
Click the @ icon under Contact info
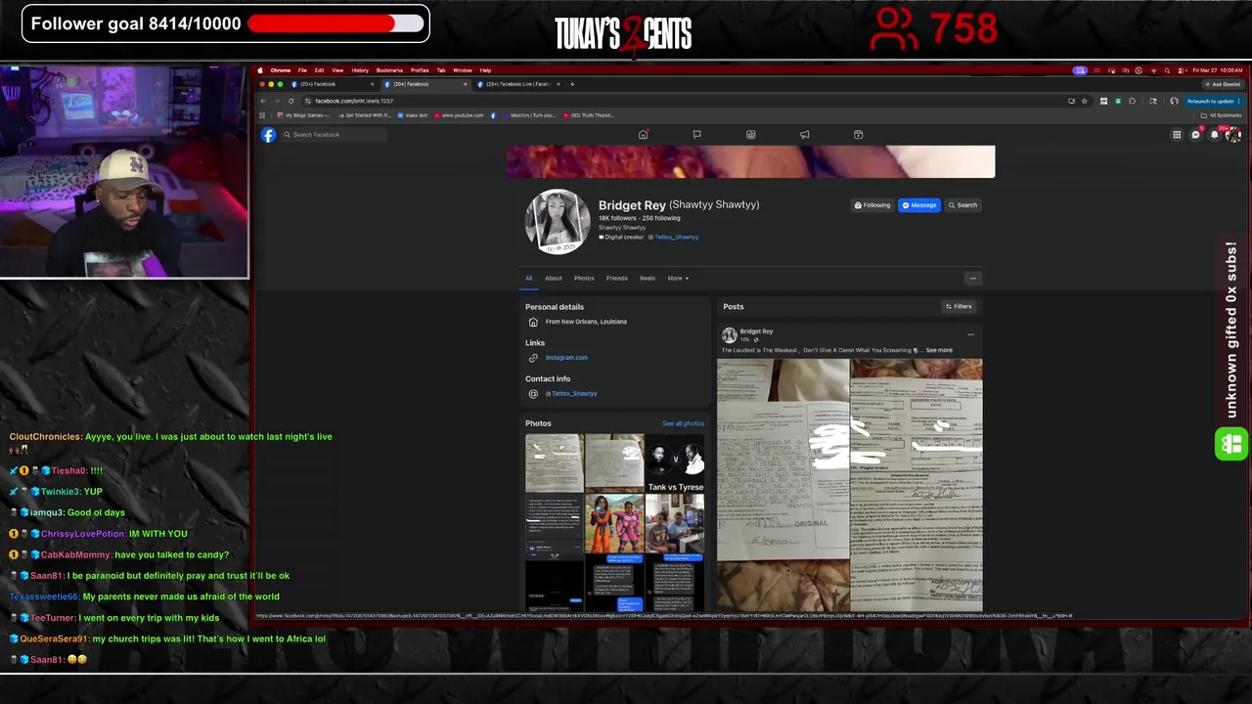click(x=533, y=394)
